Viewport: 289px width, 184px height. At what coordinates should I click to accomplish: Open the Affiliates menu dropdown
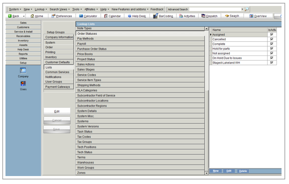click(91, 9)
